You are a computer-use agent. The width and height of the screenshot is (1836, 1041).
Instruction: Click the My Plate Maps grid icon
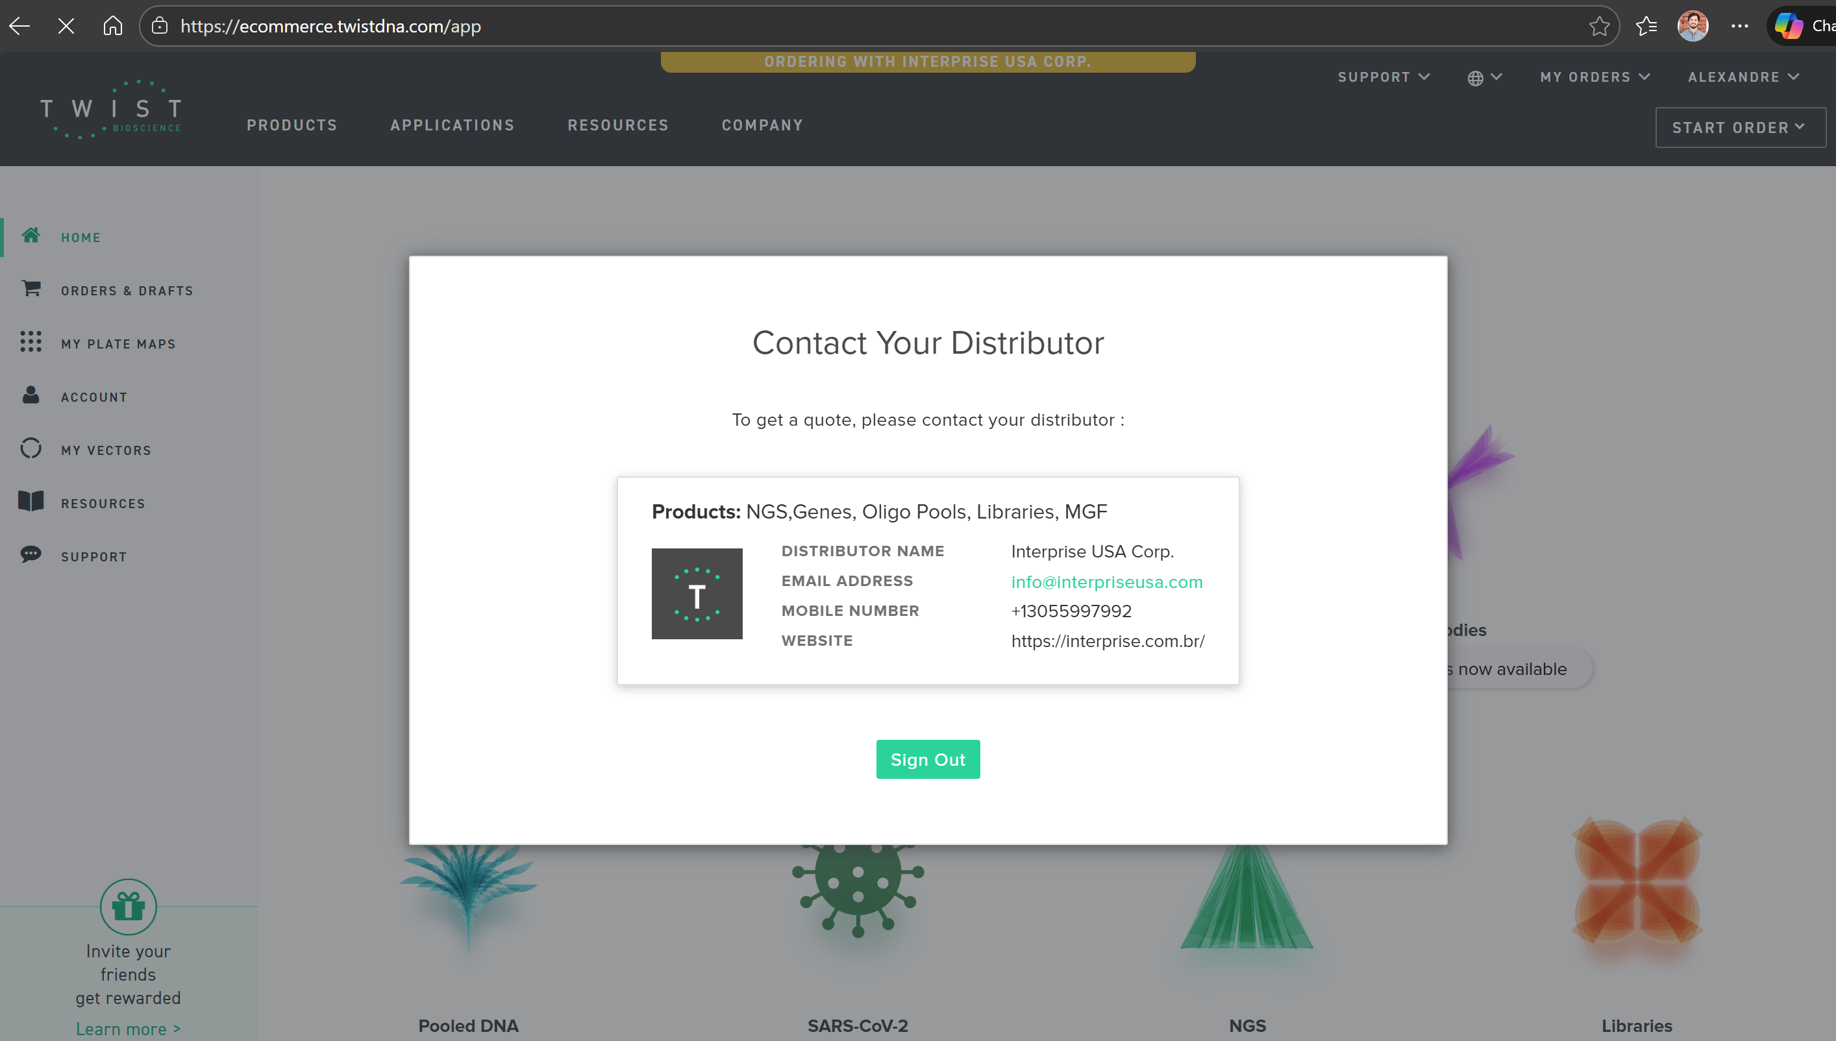click(x=31, y=342)
